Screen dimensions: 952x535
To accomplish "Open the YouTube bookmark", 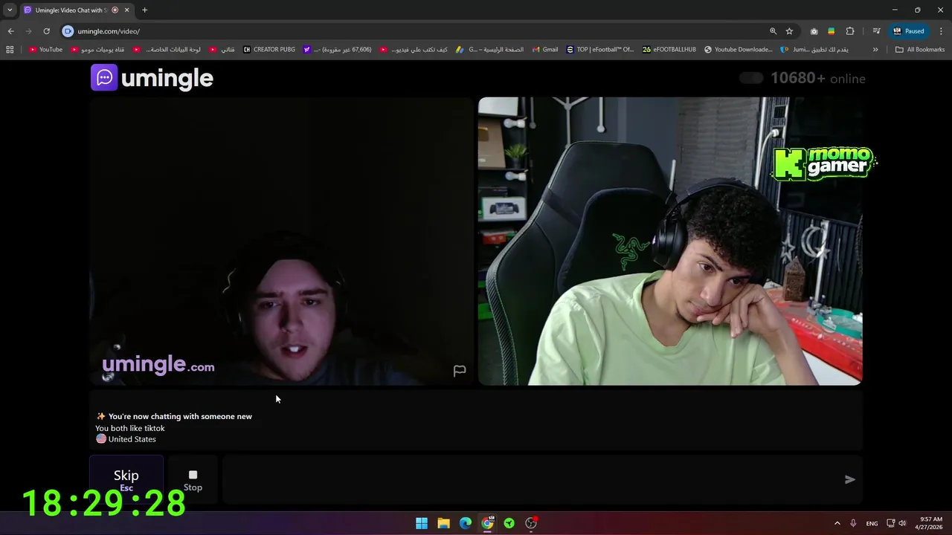I will 45,50.
